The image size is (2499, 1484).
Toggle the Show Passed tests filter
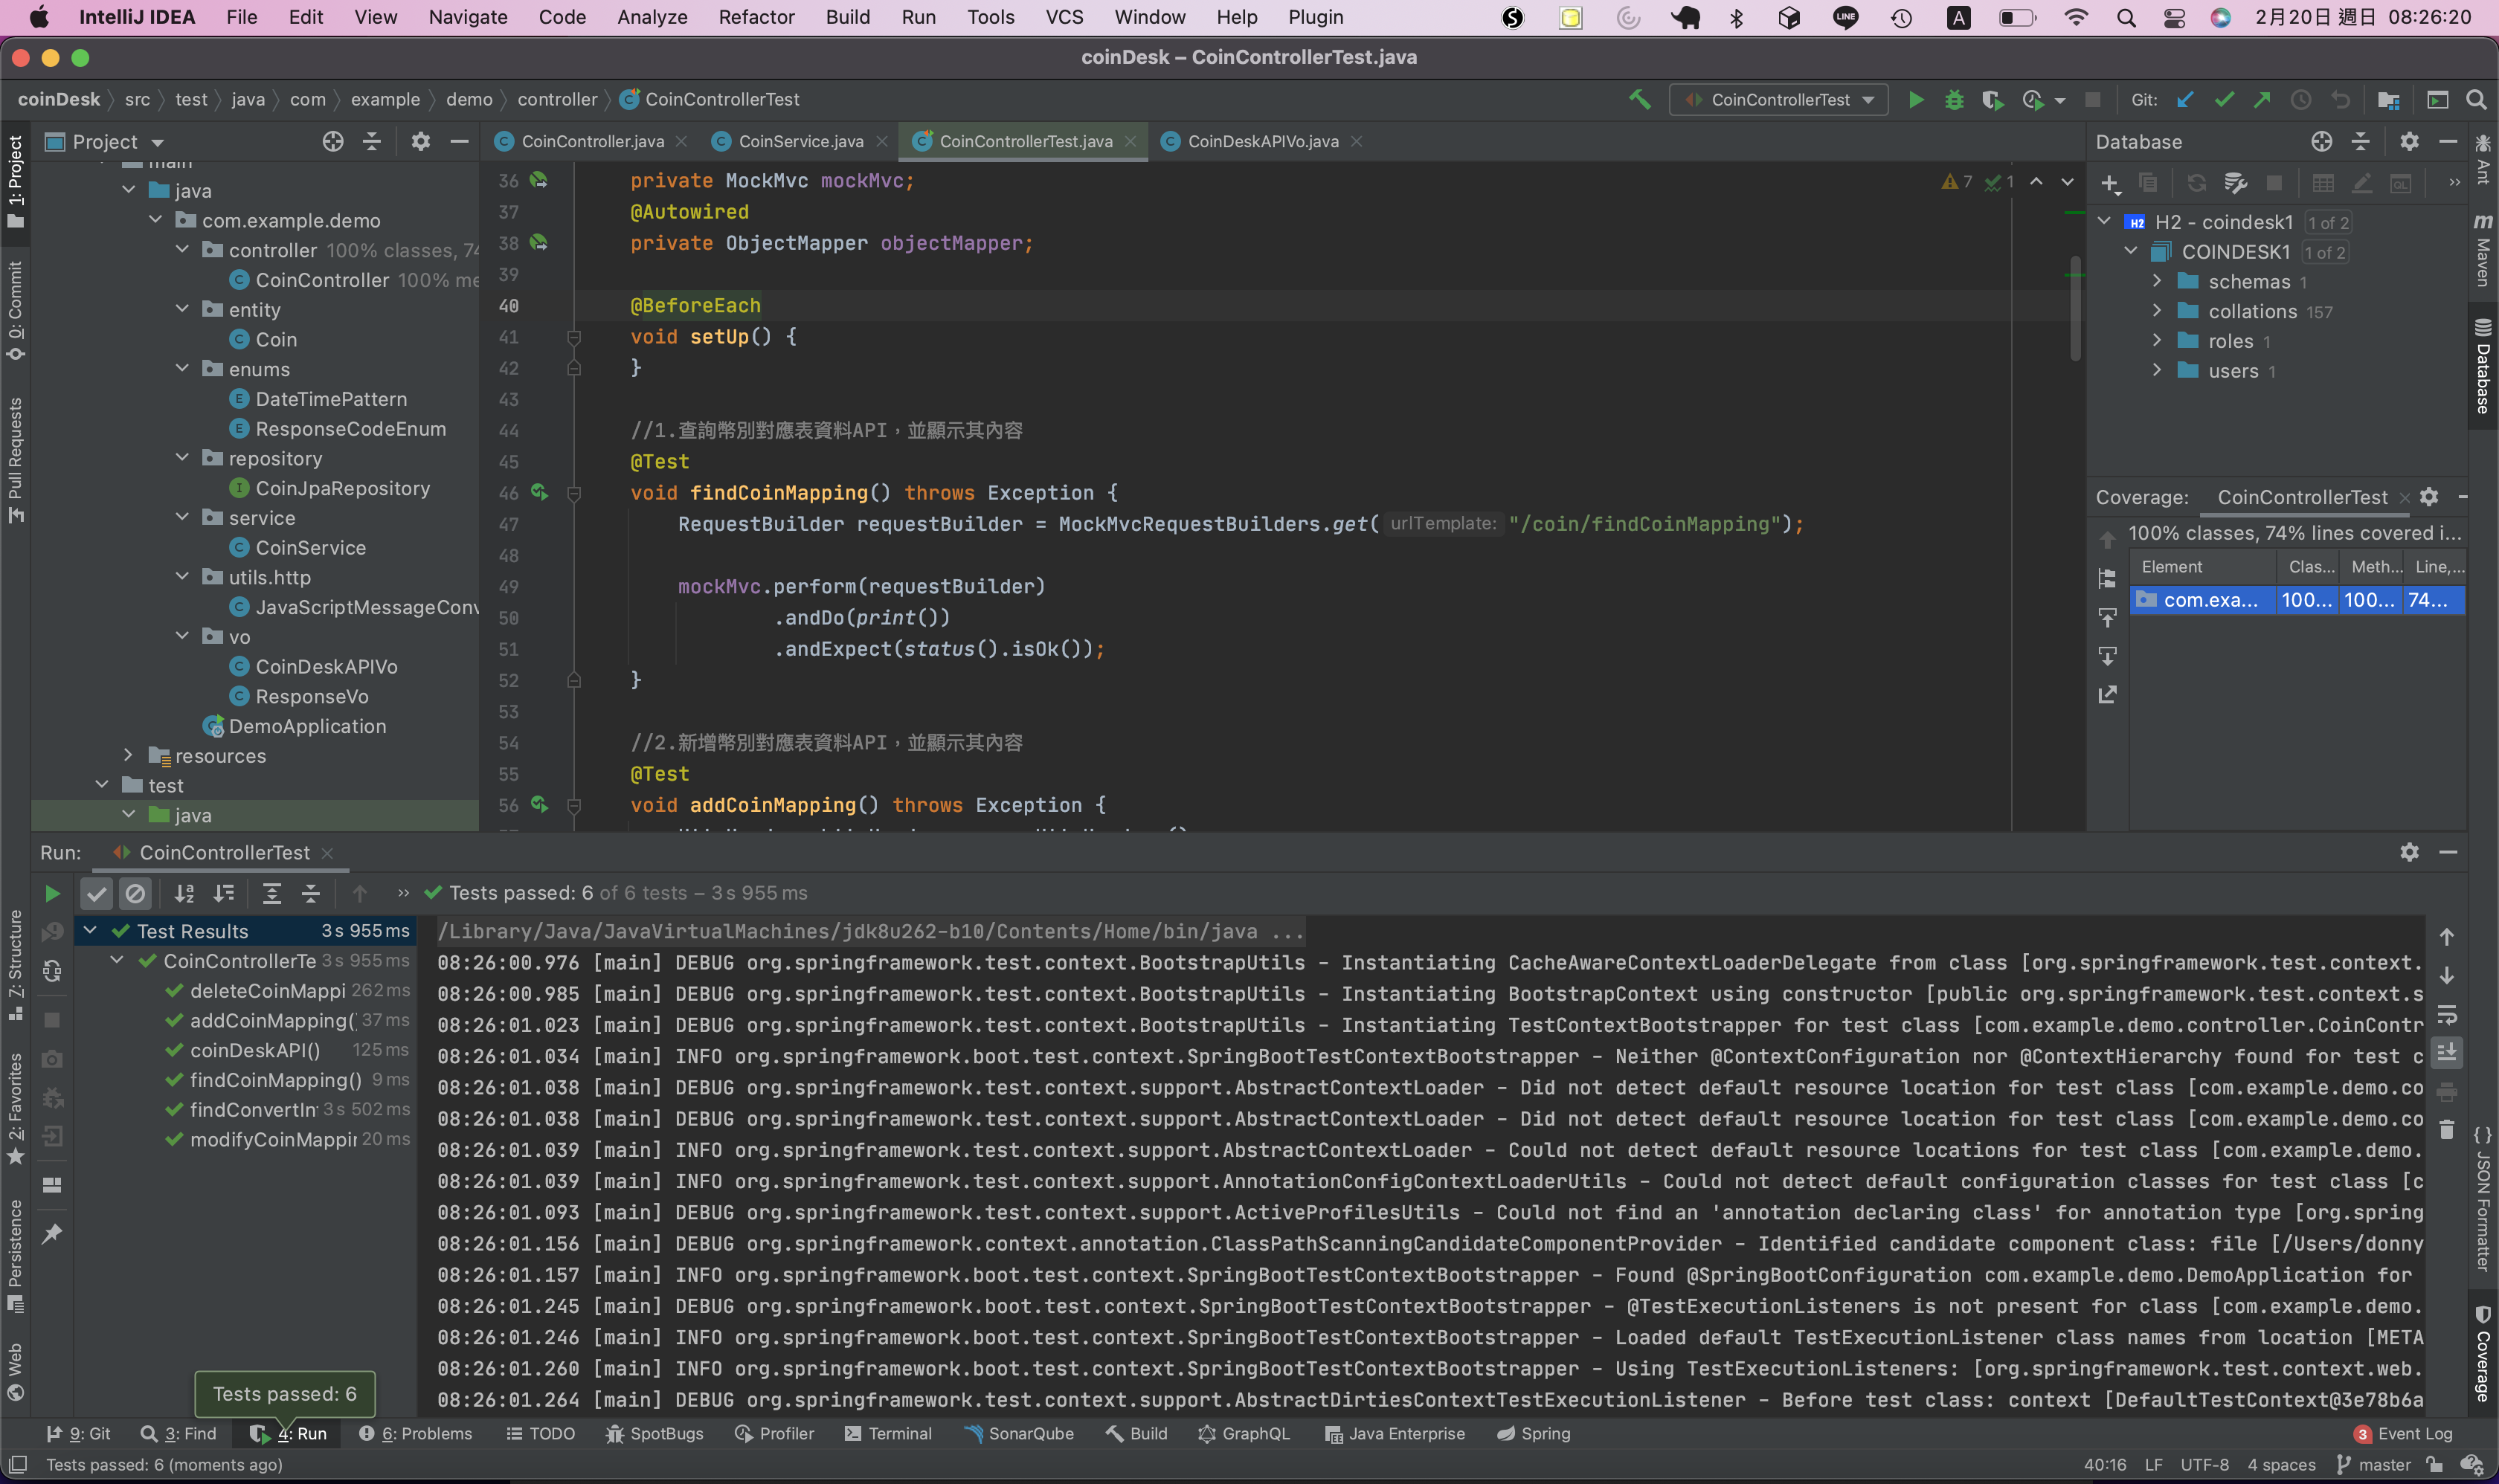tap(97, 893)
